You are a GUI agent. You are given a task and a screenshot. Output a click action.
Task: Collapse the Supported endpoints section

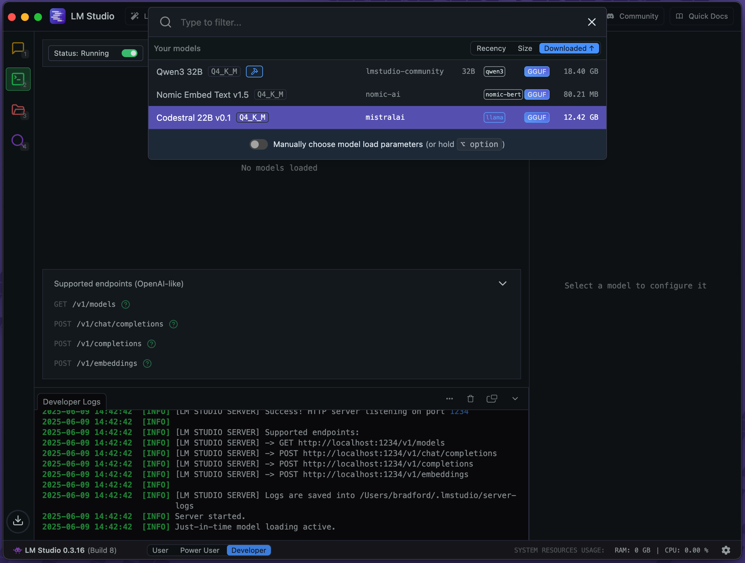coord(502,283)
